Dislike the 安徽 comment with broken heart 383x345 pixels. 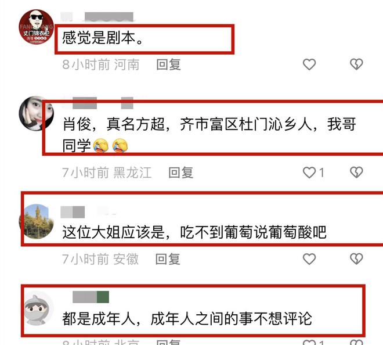click(x=356, y=258)
